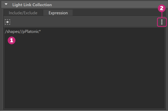This screenshot has width=168, height=111.
Task: Click empty toolbar space between the two icons
Action: (x=81, y=22)
